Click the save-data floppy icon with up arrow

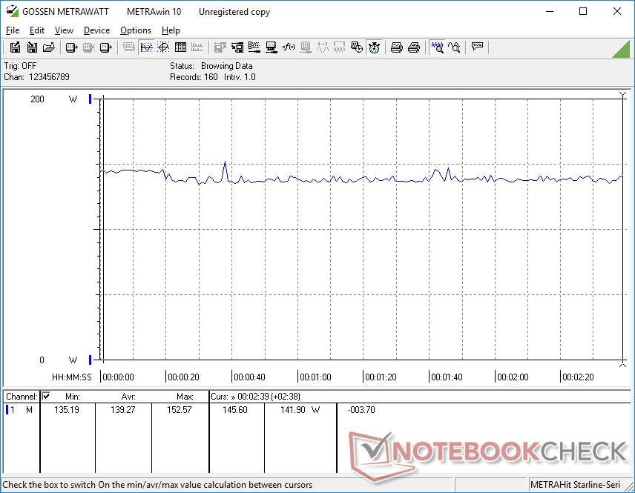click(x=15, y=47)
